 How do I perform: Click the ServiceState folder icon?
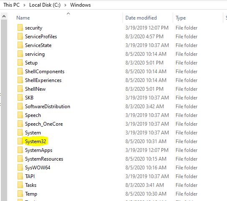pyautogui.click(x=20, y=45)
